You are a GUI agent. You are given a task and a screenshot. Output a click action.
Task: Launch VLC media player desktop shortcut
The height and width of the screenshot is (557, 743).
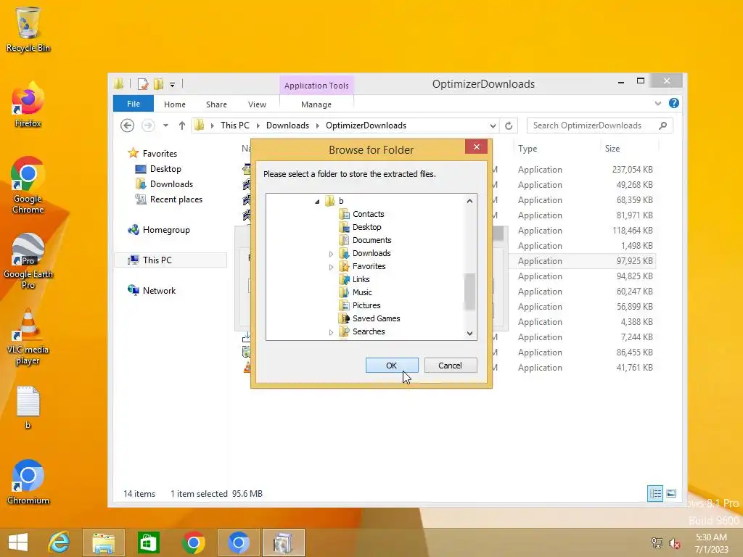tap(28, 337)
